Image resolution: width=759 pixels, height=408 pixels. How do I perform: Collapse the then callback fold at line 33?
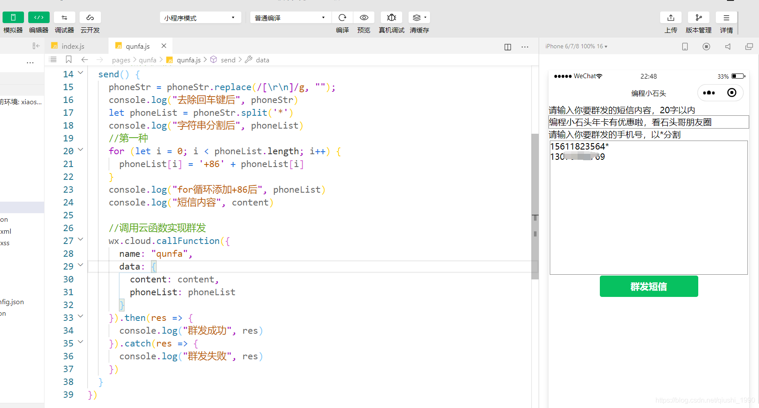tap(80, 317)
